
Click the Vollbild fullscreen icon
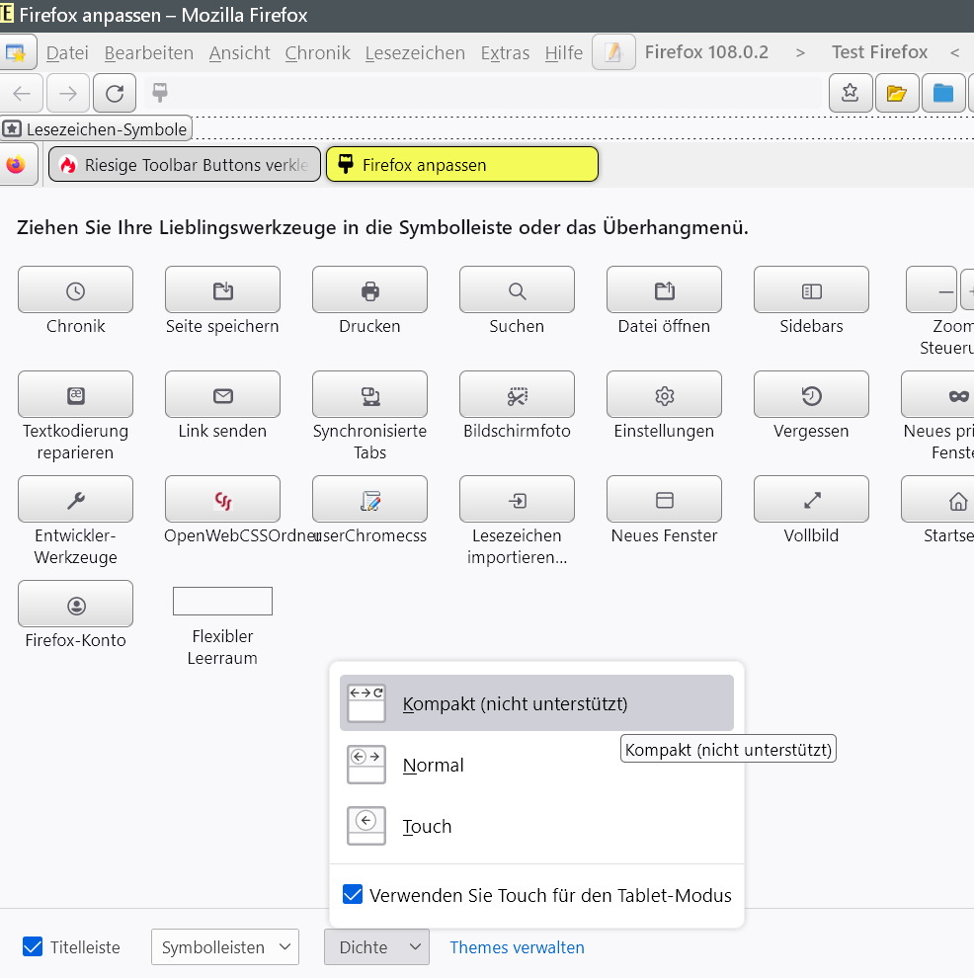[811, 500]
